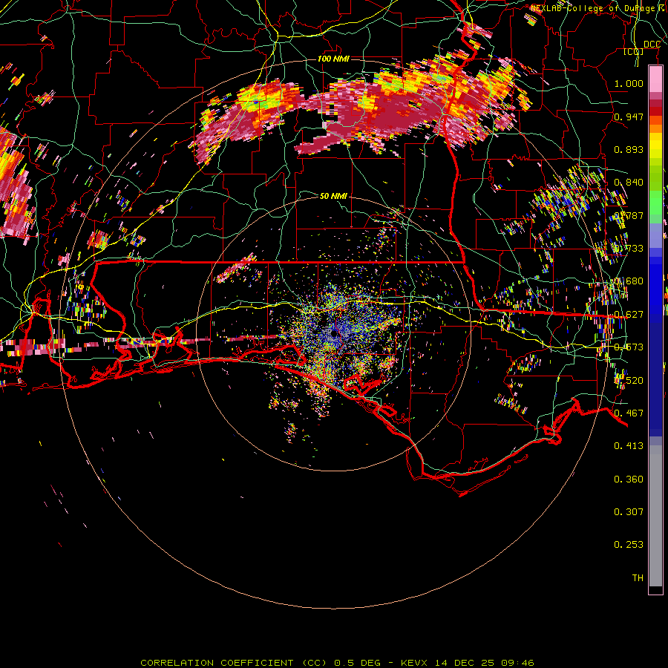
Task: Pick the red color bar segment above 0.947
Action: [655, 111]
